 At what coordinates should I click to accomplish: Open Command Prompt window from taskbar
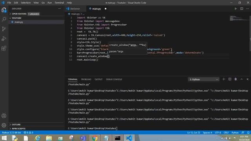coord(117,138)
